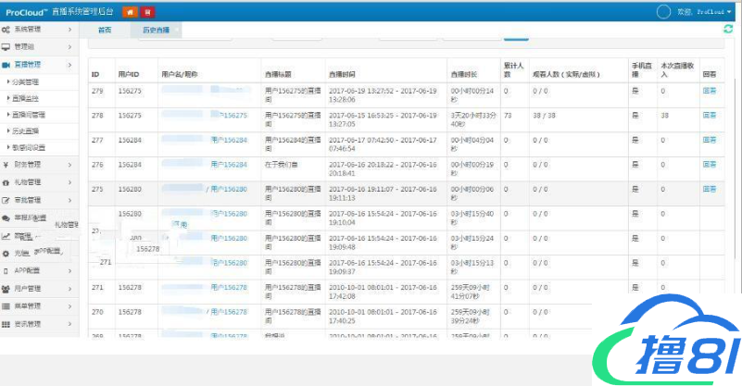This screenshot has height=386, width=742.
Task: Open 直播间管理 in the sidebar
Action: (29, 115)
